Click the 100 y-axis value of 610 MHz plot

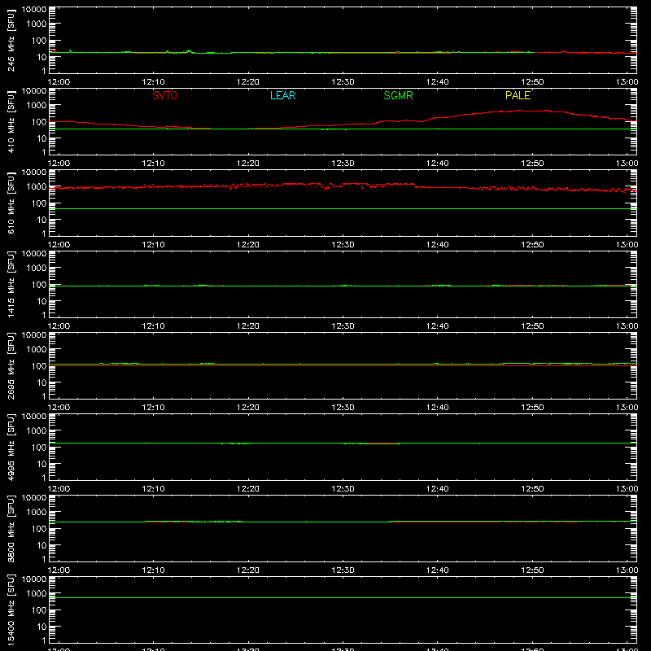39,203
